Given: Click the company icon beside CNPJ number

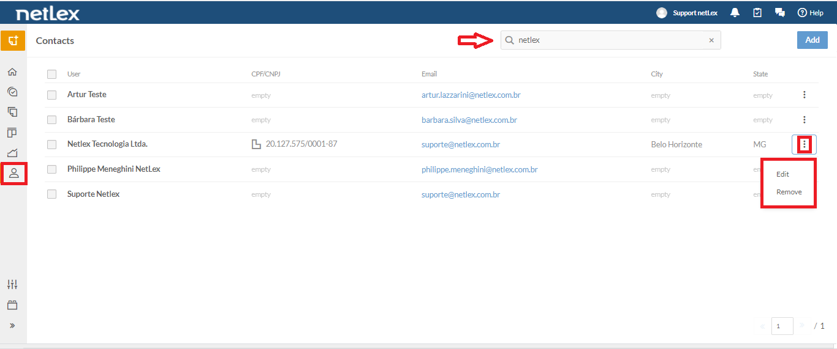Looking at the screenshot, I should pos(257,144).
